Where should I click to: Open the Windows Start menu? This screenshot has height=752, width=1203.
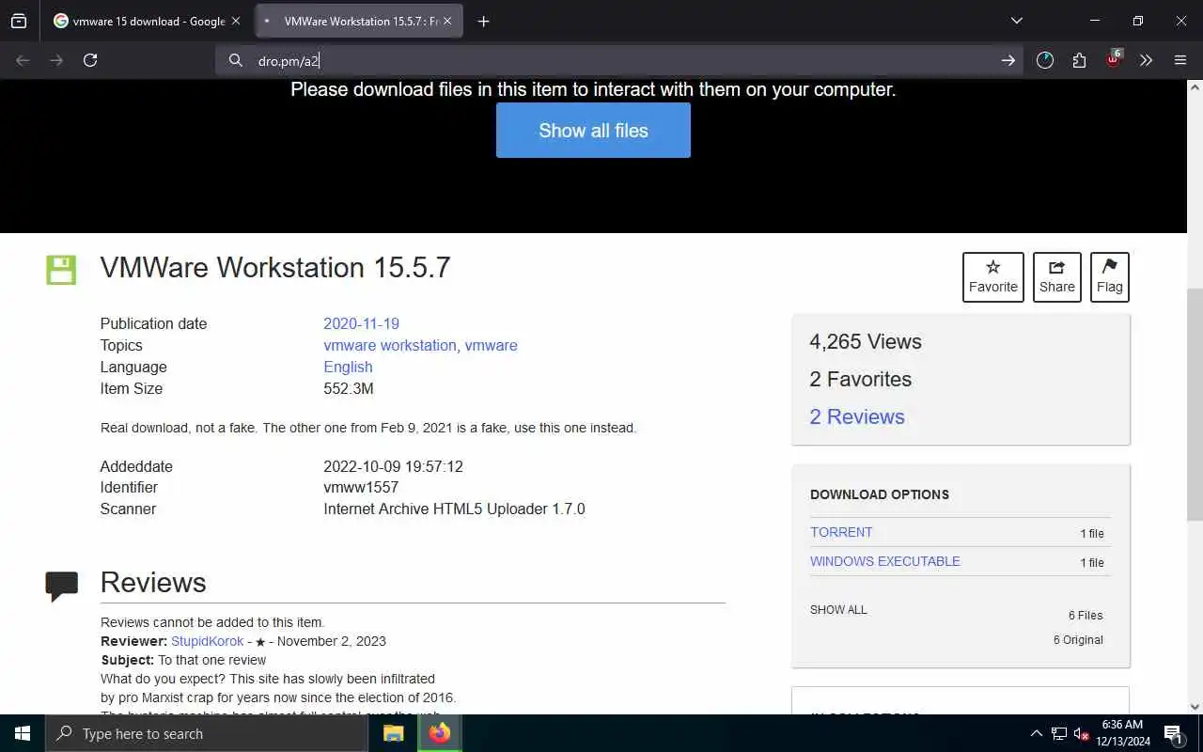[x=23, y=733]
